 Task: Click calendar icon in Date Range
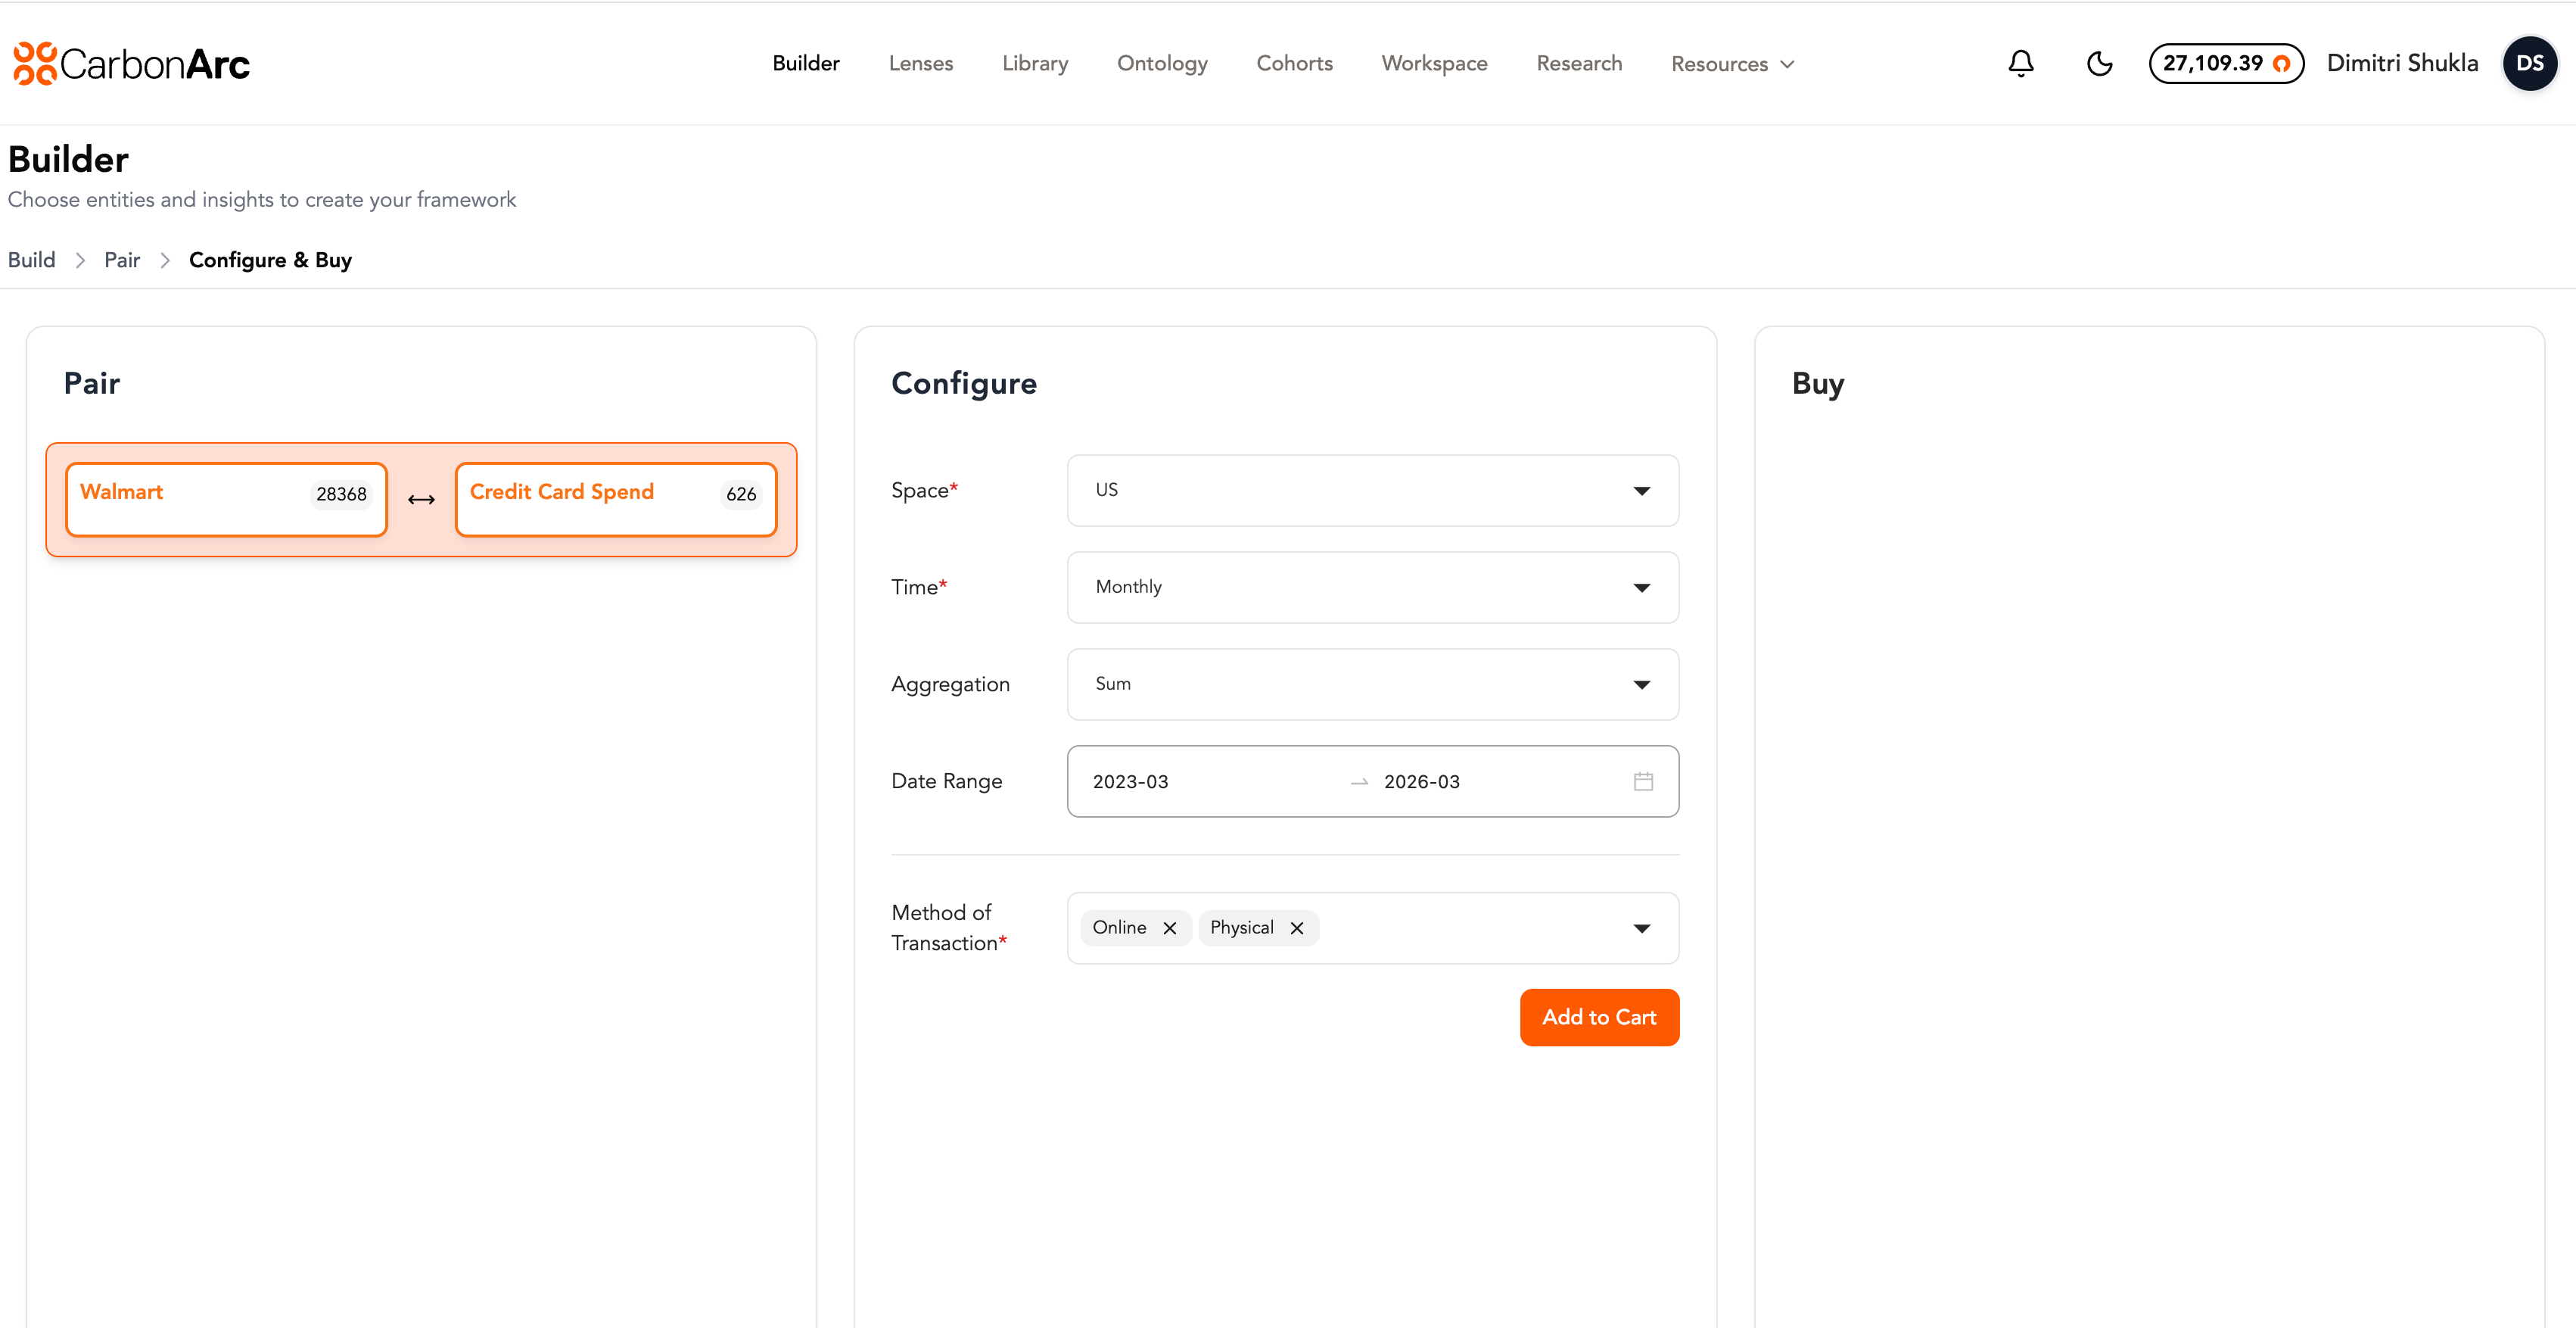pos(1643,781)
